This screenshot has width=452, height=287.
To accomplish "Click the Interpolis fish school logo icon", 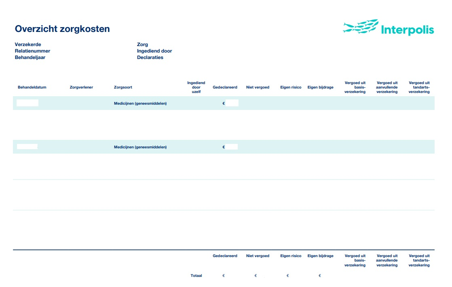I will 360,27.
